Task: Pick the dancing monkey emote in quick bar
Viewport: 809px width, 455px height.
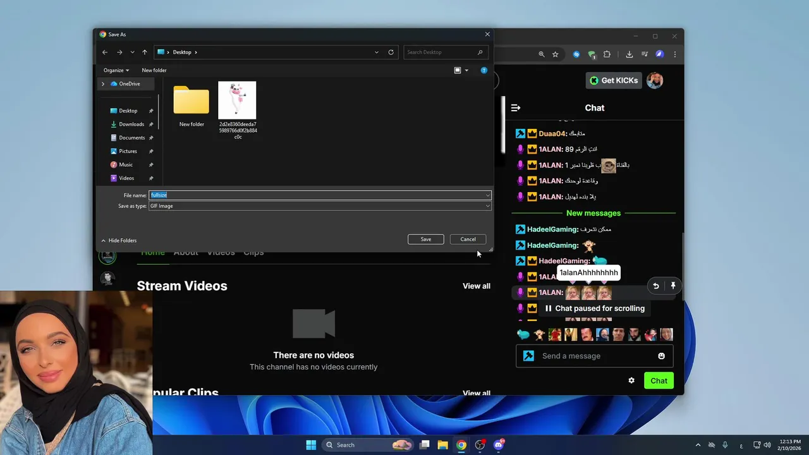Action: [539, 335]
